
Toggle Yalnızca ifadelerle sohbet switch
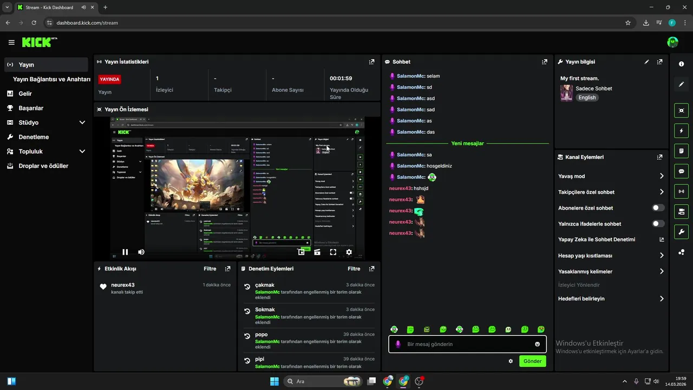(658, 224)
